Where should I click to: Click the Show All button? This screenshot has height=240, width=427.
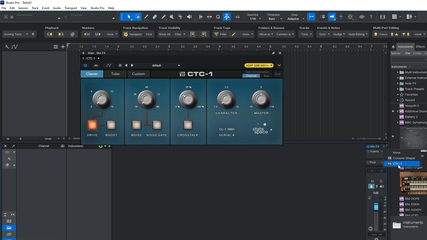point(164,34)
